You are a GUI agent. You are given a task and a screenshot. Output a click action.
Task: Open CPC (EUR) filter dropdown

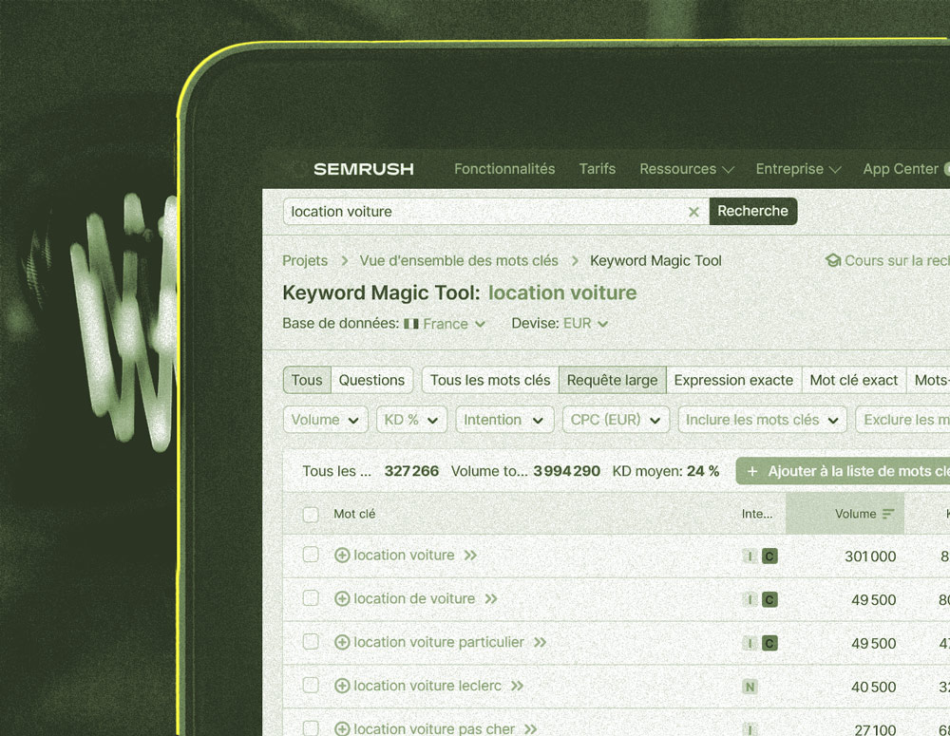click(616, 420)
